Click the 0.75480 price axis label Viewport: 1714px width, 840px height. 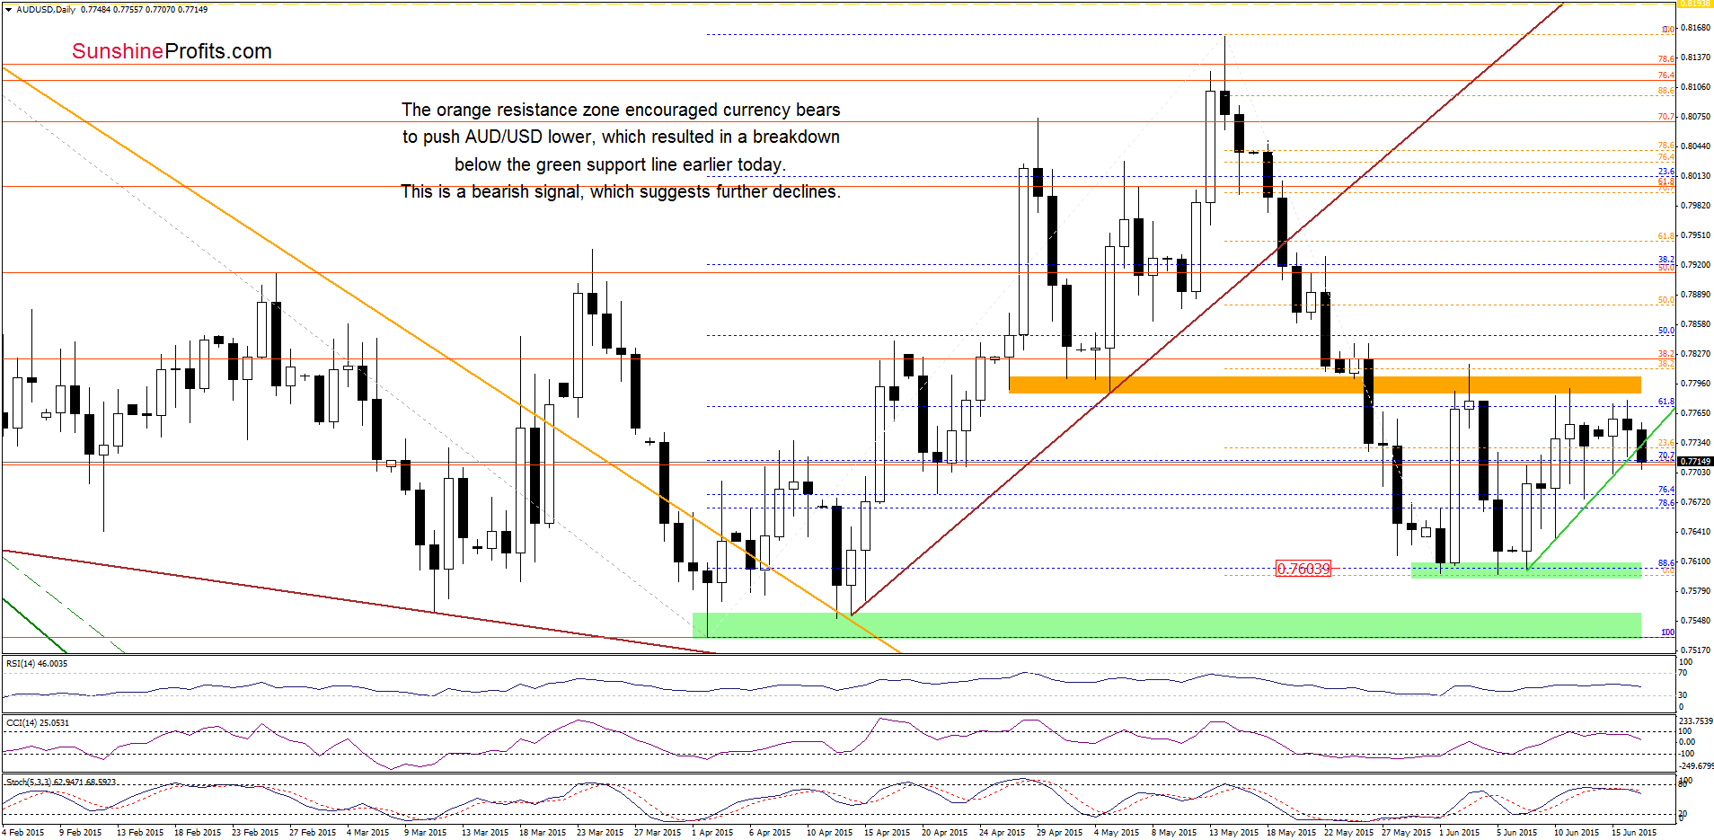[1695, 621]
